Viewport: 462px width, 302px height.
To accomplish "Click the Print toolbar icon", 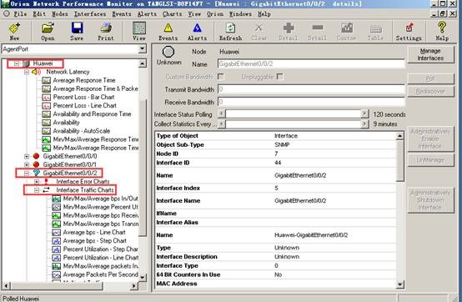I will click(x=106, y=28).
